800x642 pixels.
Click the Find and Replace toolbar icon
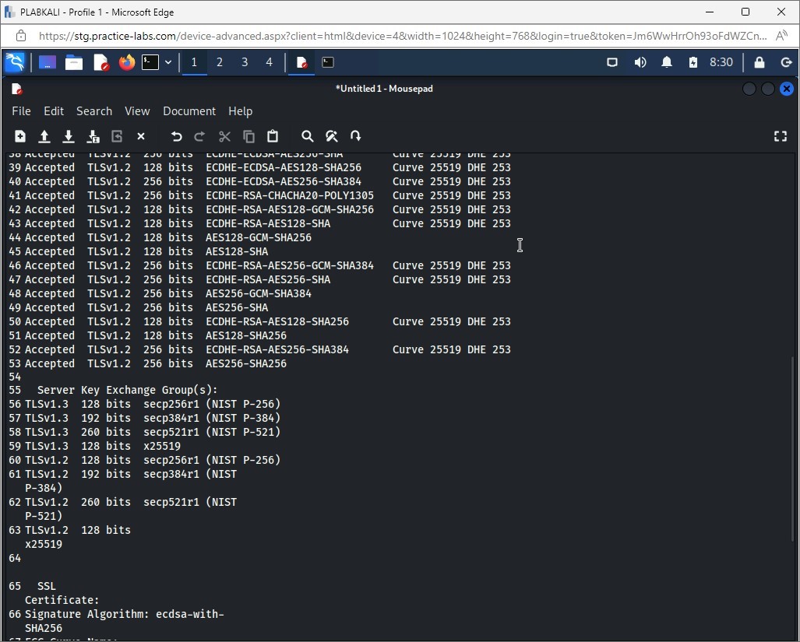click(x=332, y=136)
